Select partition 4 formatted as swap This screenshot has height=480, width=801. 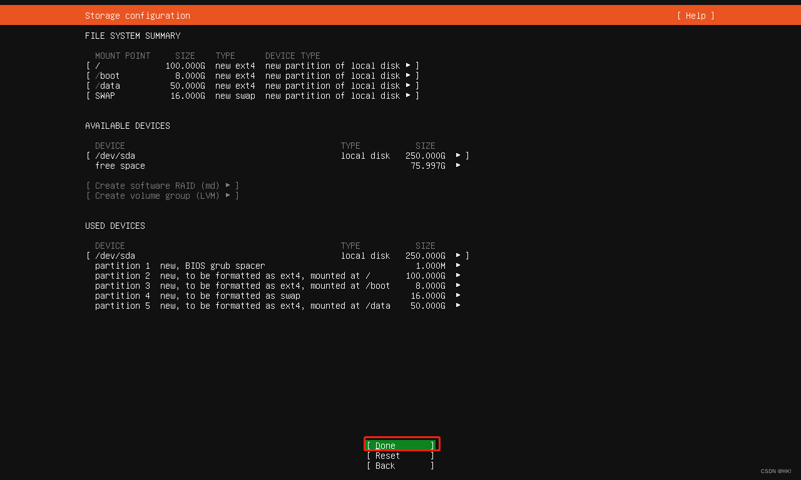coord(278,296)
